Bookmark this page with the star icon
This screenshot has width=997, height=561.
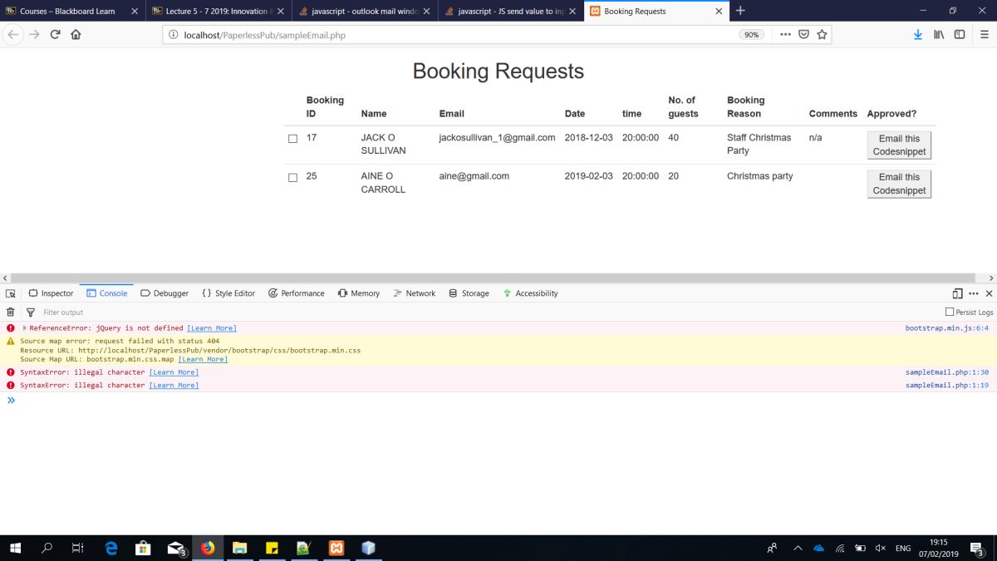point(822,34)
